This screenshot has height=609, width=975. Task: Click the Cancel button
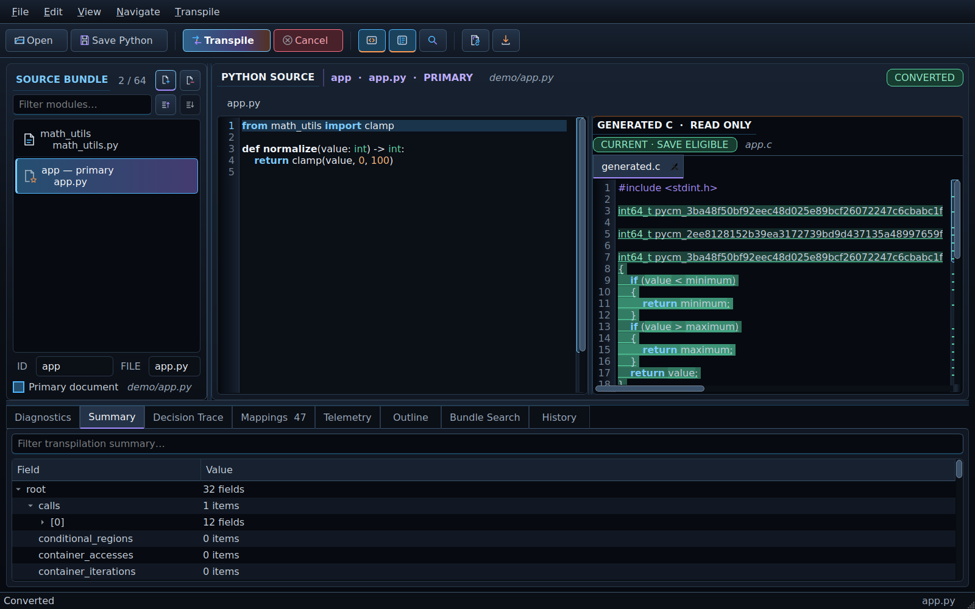308,40
